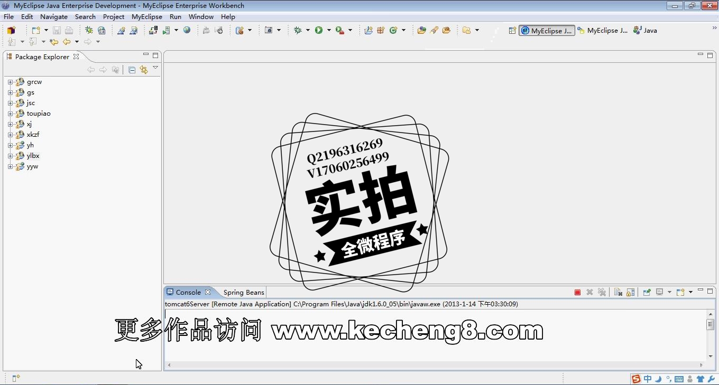The image size is (719, 385).
Task: Select the second MyEclipse J... perspective
Action: tap(603, 31)
